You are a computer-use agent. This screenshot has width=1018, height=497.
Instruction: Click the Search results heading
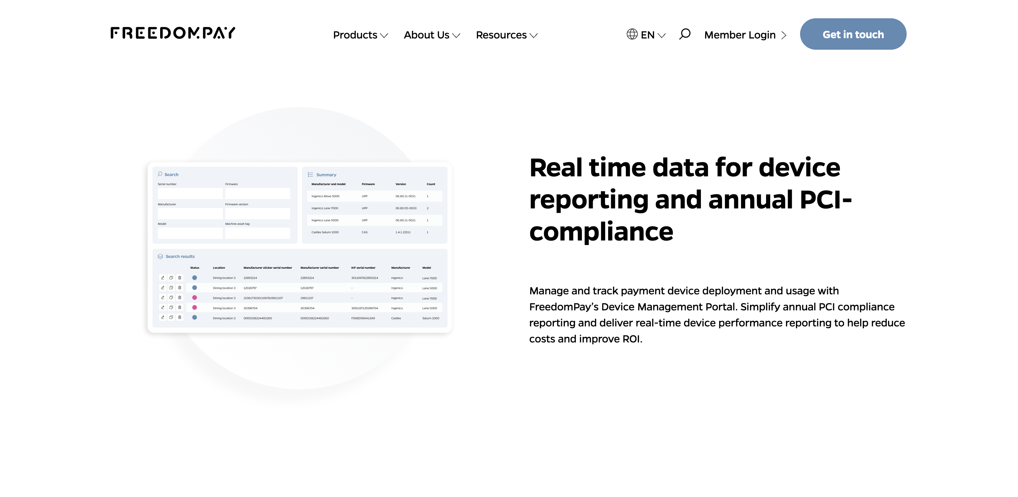(180, 257)
